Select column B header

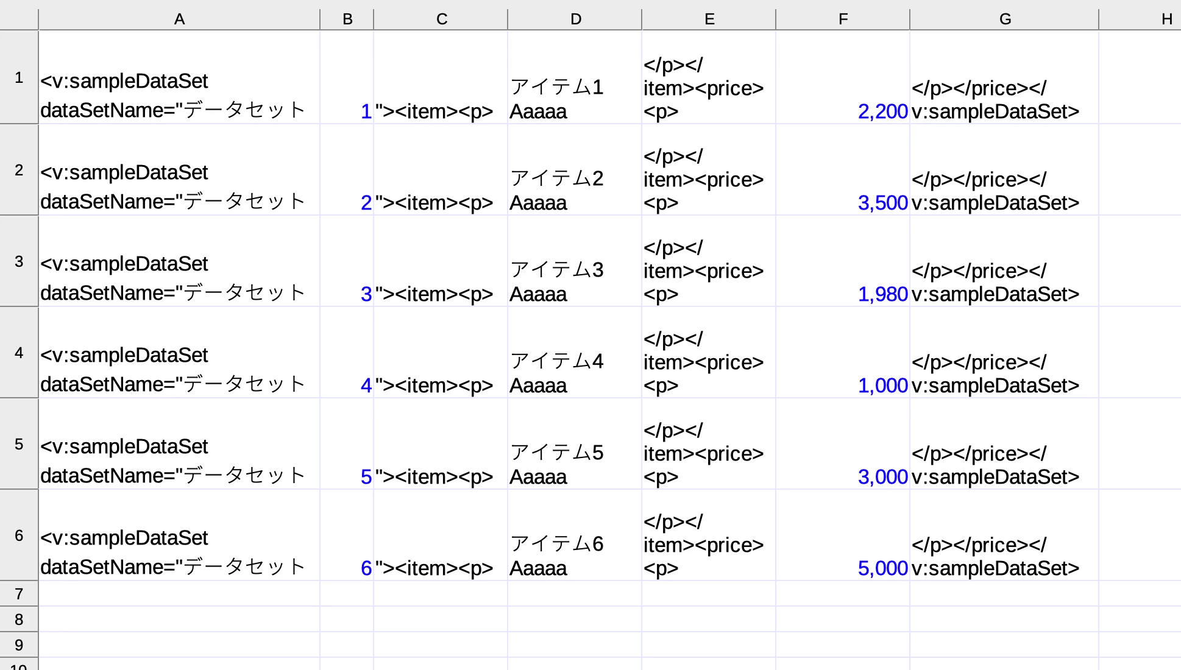[347, 19]
